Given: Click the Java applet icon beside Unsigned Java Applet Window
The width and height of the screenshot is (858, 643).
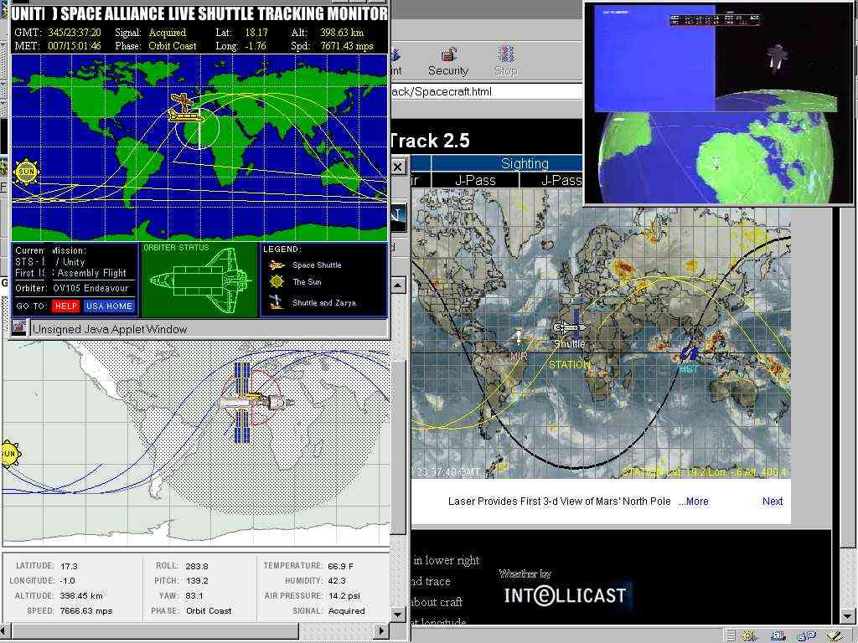Looking at the screenshot, I should 19,327.
